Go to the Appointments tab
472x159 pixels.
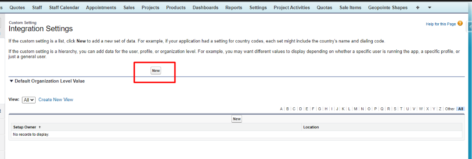[x=101, y=7]
